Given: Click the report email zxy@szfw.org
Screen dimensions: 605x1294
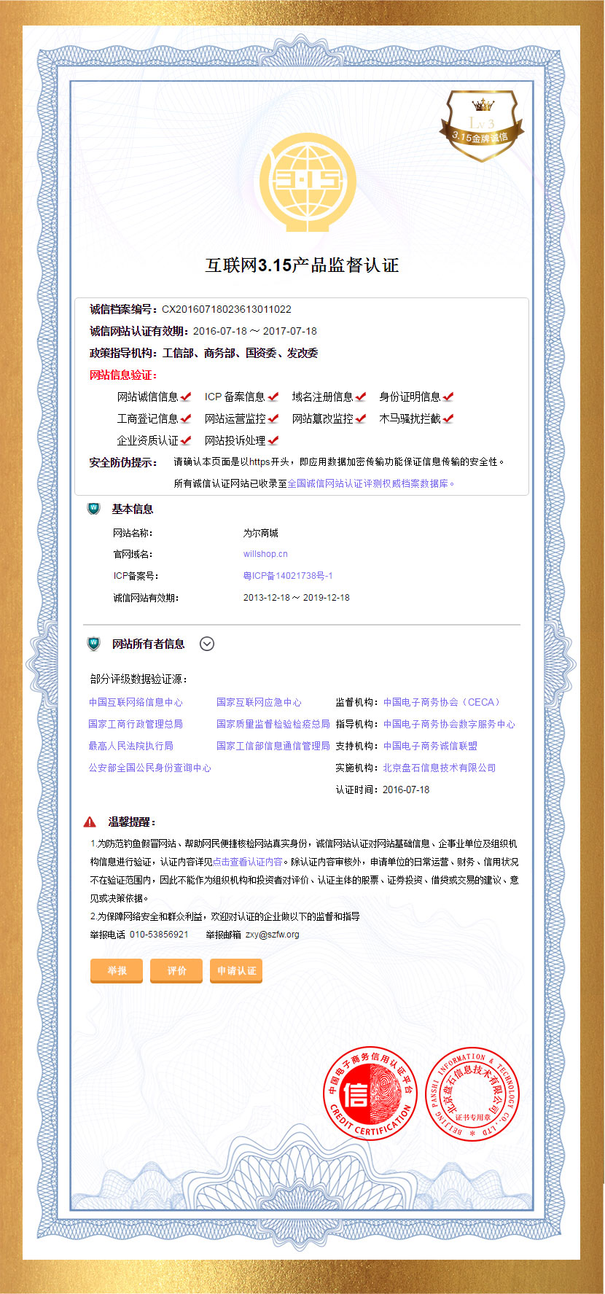Looking at the screenshot, I should pyautogui.click(x=273, y=935).
